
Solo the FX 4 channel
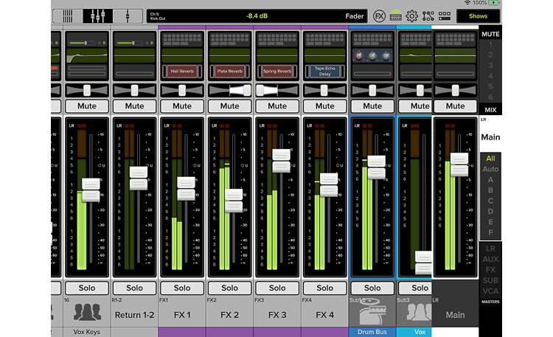coord(325,288)
